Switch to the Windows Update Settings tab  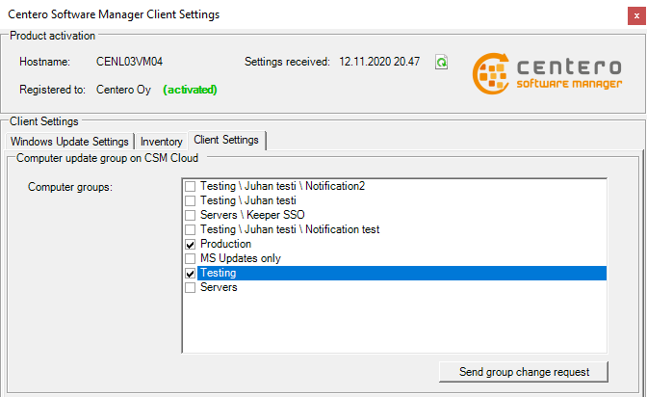(x=69, y=142)
